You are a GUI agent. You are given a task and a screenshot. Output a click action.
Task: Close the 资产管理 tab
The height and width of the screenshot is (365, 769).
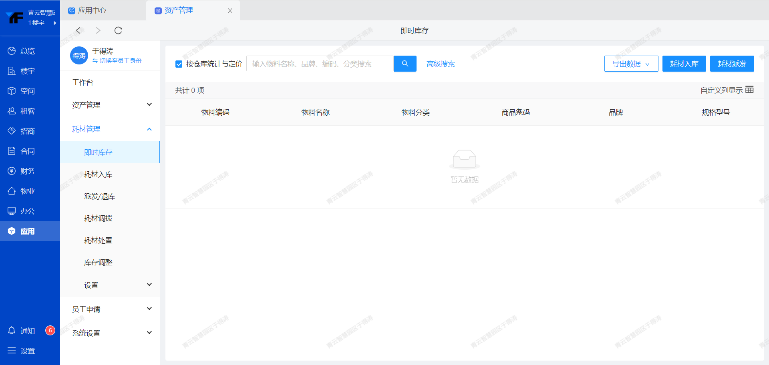pyautogui.click(x=230, y=11)
